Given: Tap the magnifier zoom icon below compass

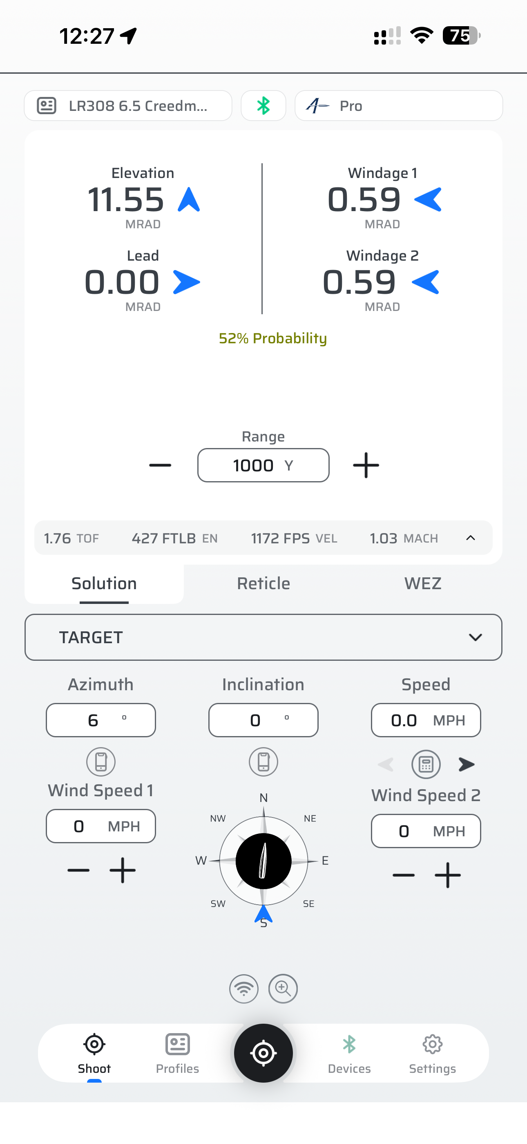Looking at the screenshot, I should point(283,989).
